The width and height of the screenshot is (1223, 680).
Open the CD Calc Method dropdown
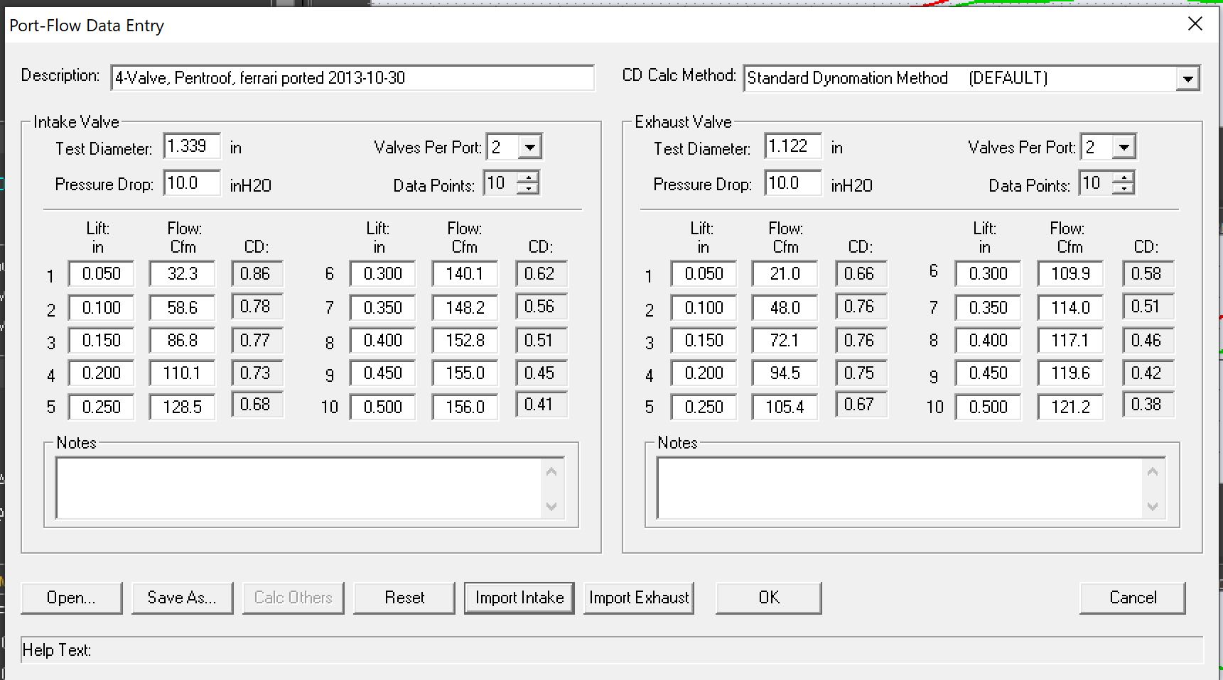[1187, 79]
